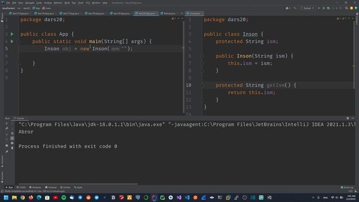Screen dimensions: 359x202
Task: Toggle soft-wrap in the Run console
Action: [x=12, y=134]
